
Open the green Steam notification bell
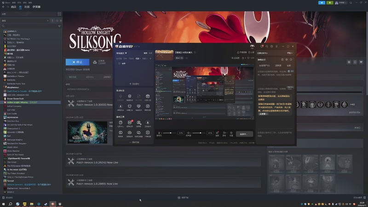tap(330, 3)
